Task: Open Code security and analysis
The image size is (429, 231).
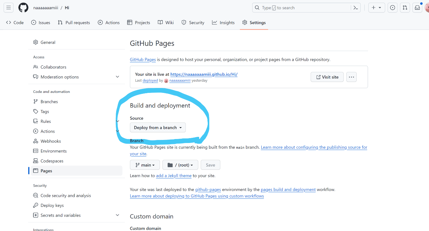Action: [x=76, y=196]
